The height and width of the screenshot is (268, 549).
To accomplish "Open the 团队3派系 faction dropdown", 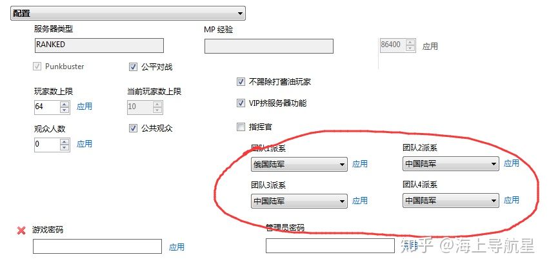I will 299,201.
